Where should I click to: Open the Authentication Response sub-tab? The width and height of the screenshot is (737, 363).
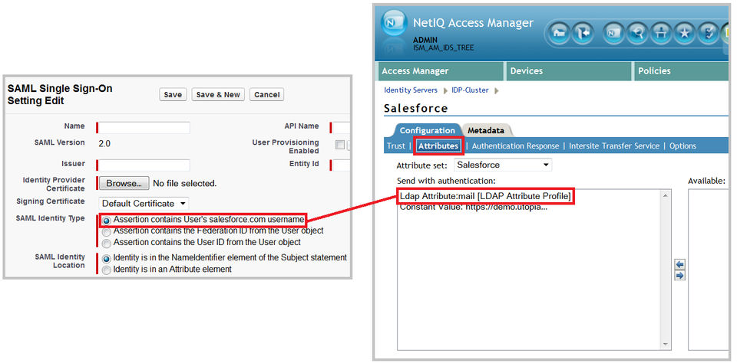[x=515, y=146]
